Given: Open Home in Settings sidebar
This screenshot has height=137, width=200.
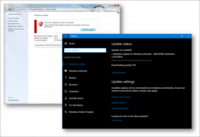Looking at the screenshot, I should (x=72, y=44).
